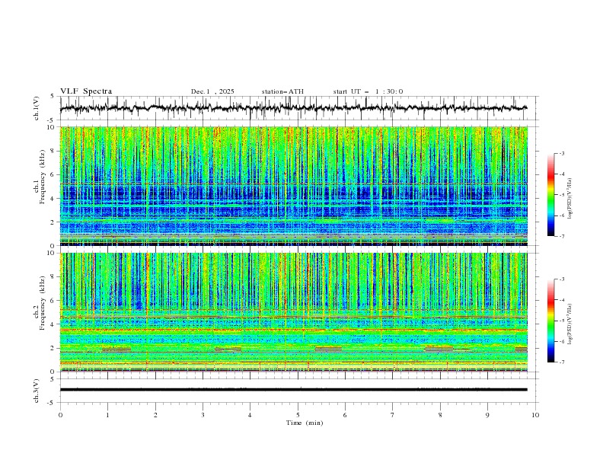
Task: Click the ch.1 'Frequency (kHz)' axis label
Action: [x=43, y=177]
